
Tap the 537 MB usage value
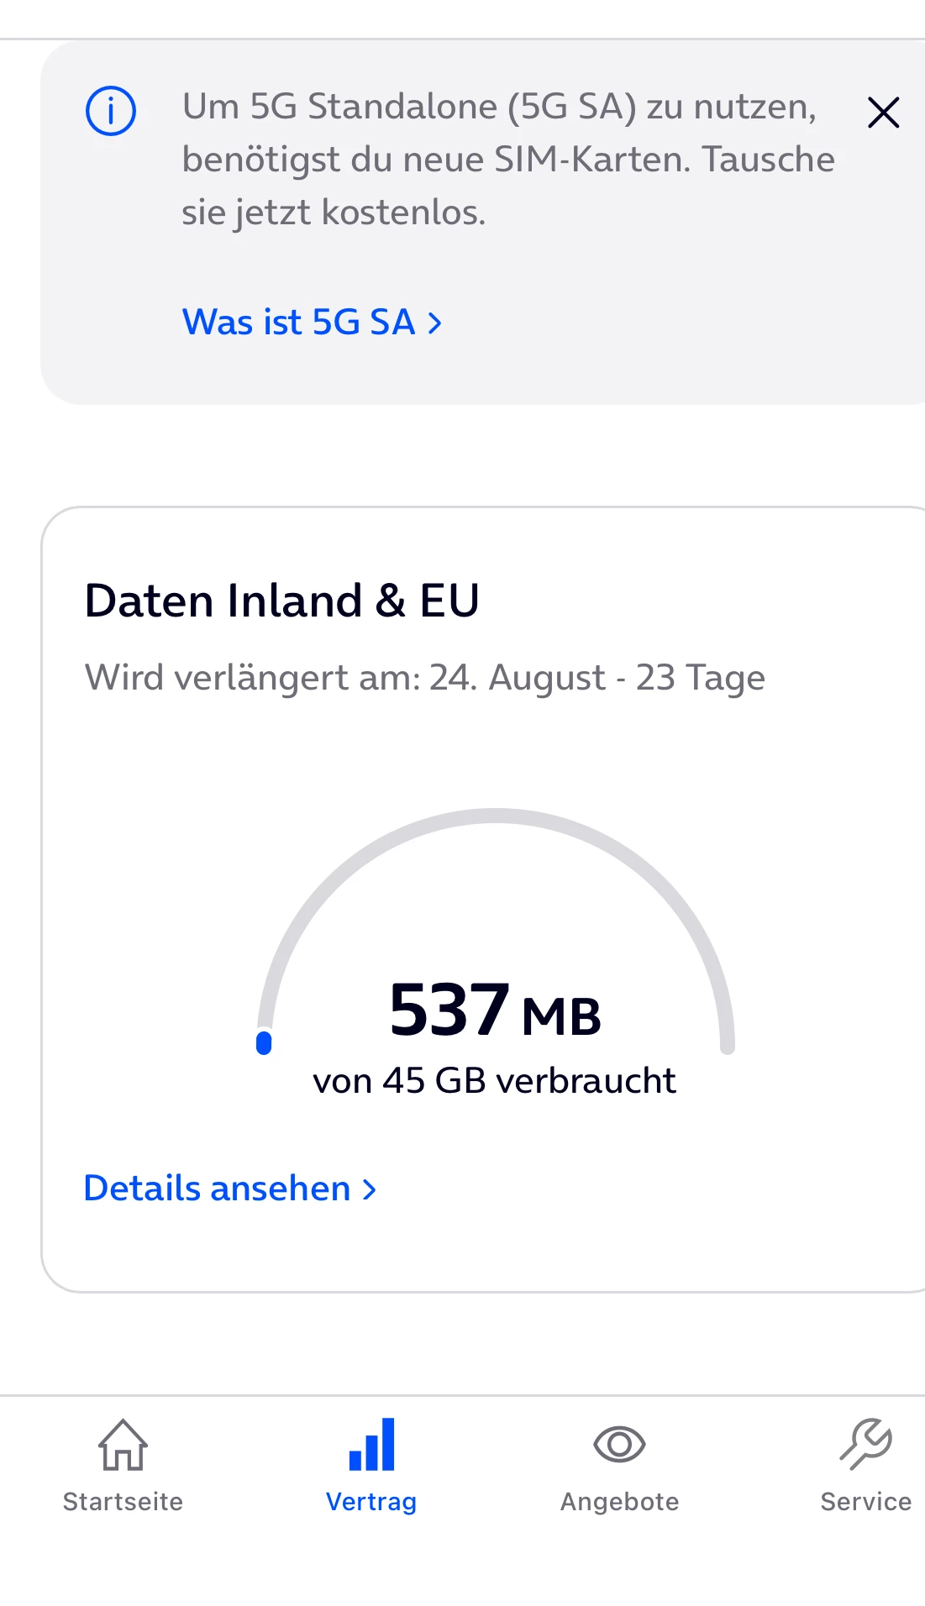[x=495, y=1010]
